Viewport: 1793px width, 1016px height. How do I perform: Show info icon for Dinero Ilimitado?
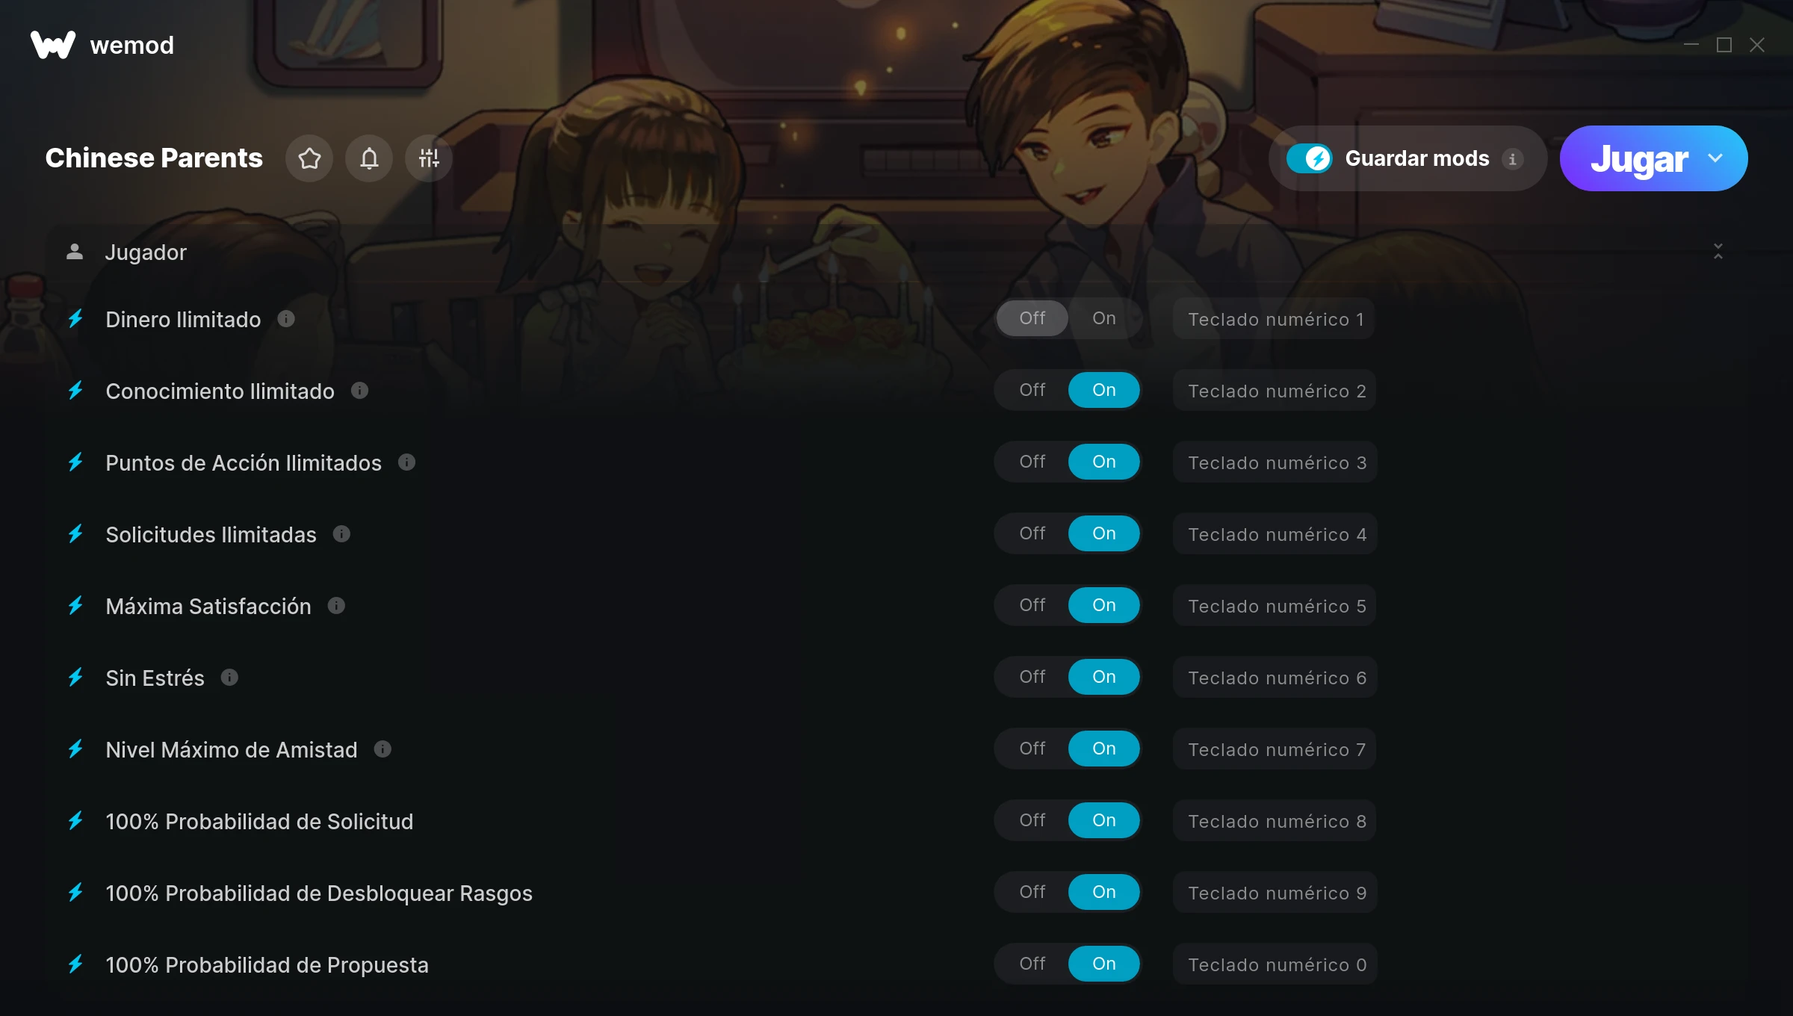286,319
